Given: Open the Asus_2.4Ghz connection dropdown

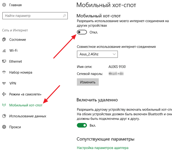Looking at the screenshot, I should point(97,54).
